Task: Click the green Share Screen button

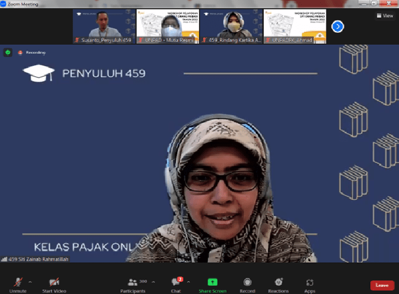Action: tap(212, 283)
